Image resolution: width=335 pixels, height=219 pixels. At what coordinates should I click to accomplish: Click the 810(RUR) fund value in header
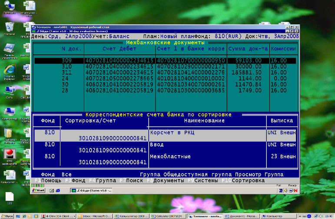pos(228,36)
